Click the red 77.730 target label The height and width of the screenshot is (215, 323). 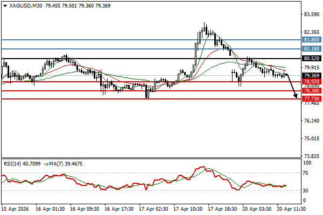pos(311,99)
